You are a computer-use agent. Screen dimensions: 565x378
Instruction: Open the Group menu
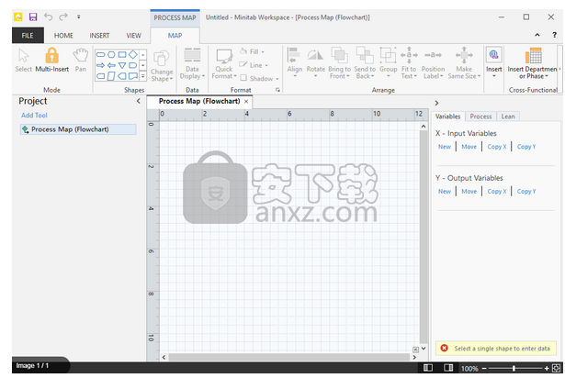(388, 62)
